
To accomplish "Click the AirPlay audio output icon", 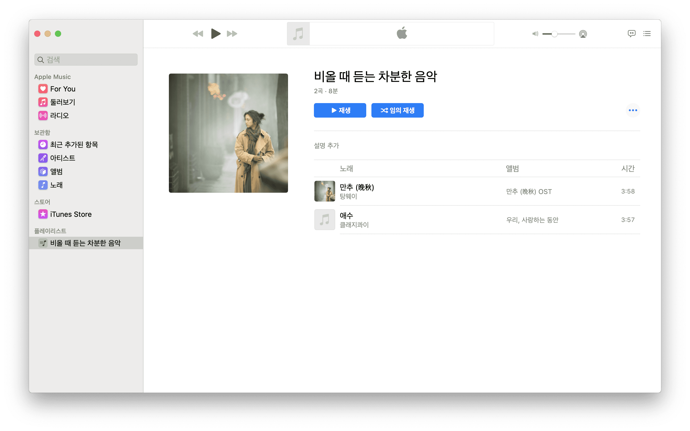I will (x=583, y=34).
